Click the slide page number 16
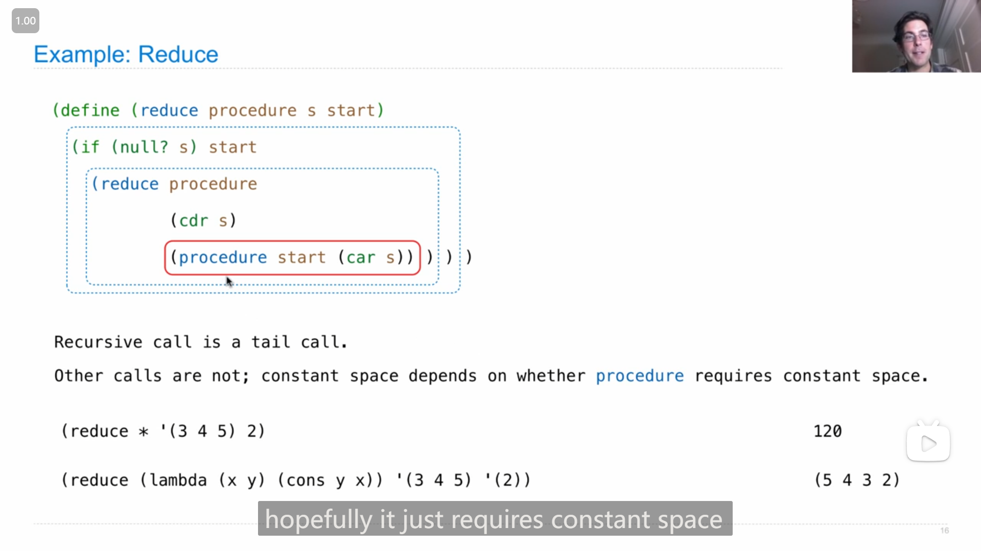981x551 pixels. click(x=944, y=531)
